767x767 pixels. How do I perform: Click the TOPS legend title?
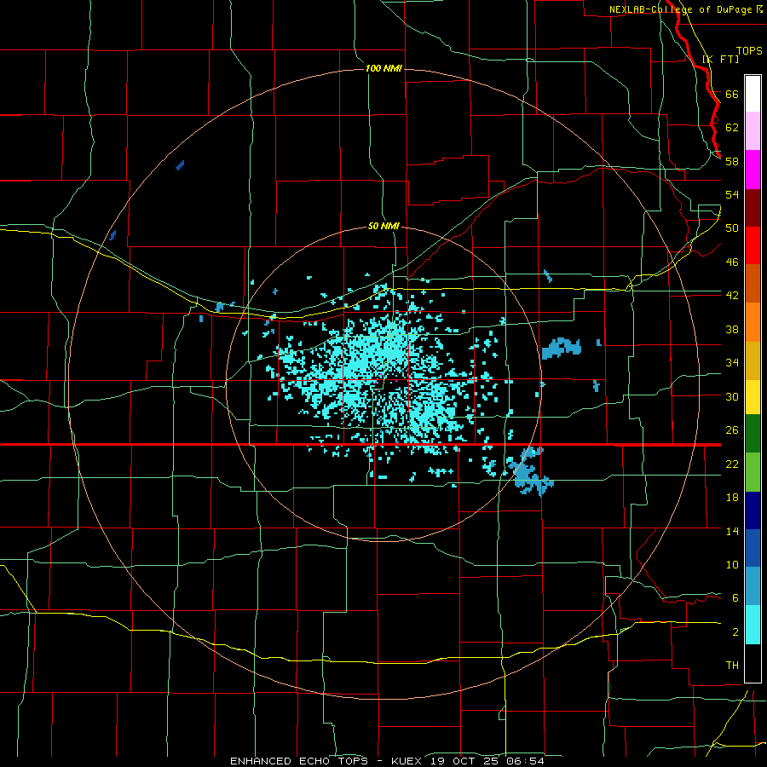749,51
